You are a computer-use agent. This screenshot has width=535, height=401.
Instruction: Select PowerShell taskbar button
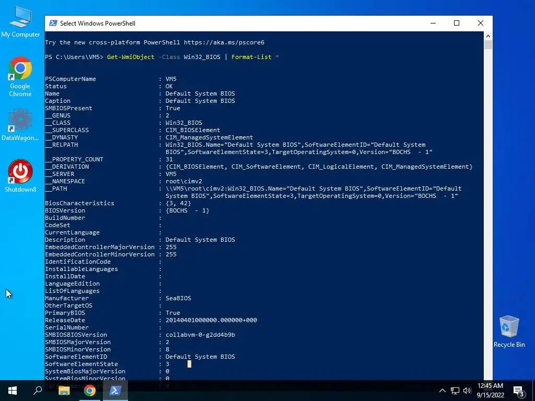point(115,391)
